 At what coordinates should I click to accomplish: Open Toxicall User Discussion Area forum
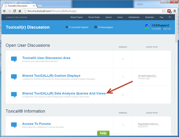coord(46,58)
